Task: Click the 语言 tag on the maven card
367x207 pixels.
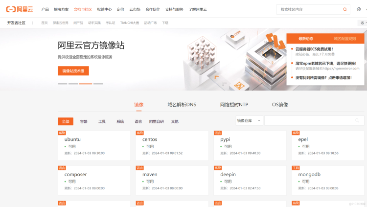Action: [x=140, y=168]
